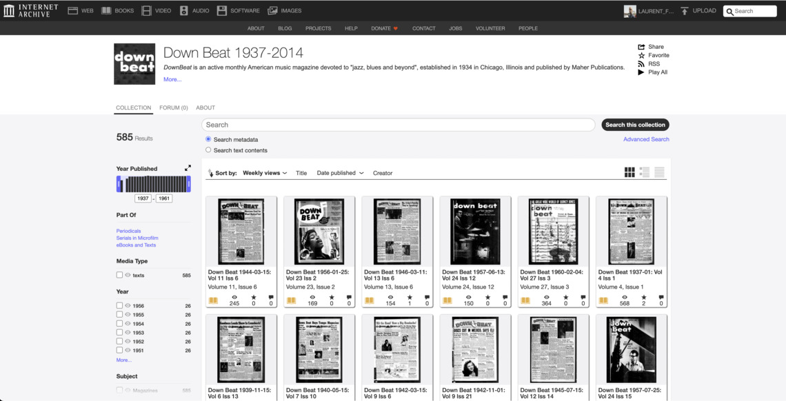This screenshot has width=786, height=401.
Task: Click the Play All icon
Action: tap(641, 72)
